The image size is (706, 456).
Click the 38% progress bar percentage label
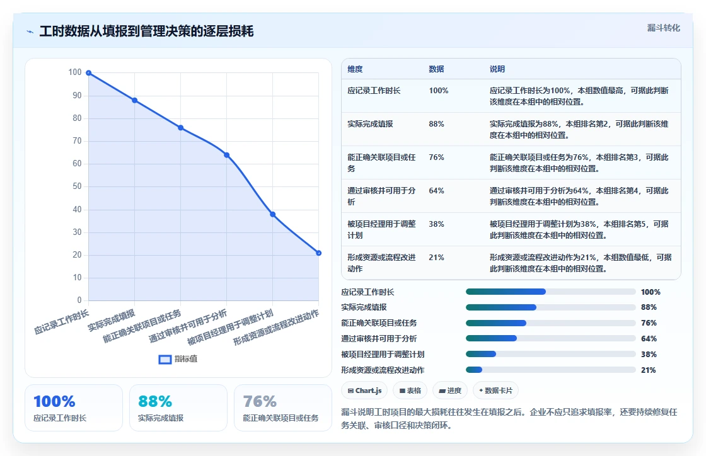649,355
